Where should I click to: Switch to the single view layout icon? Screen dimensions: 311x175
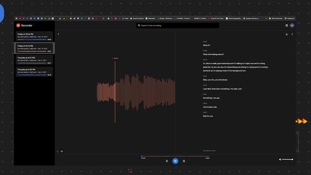pos(58,151)
